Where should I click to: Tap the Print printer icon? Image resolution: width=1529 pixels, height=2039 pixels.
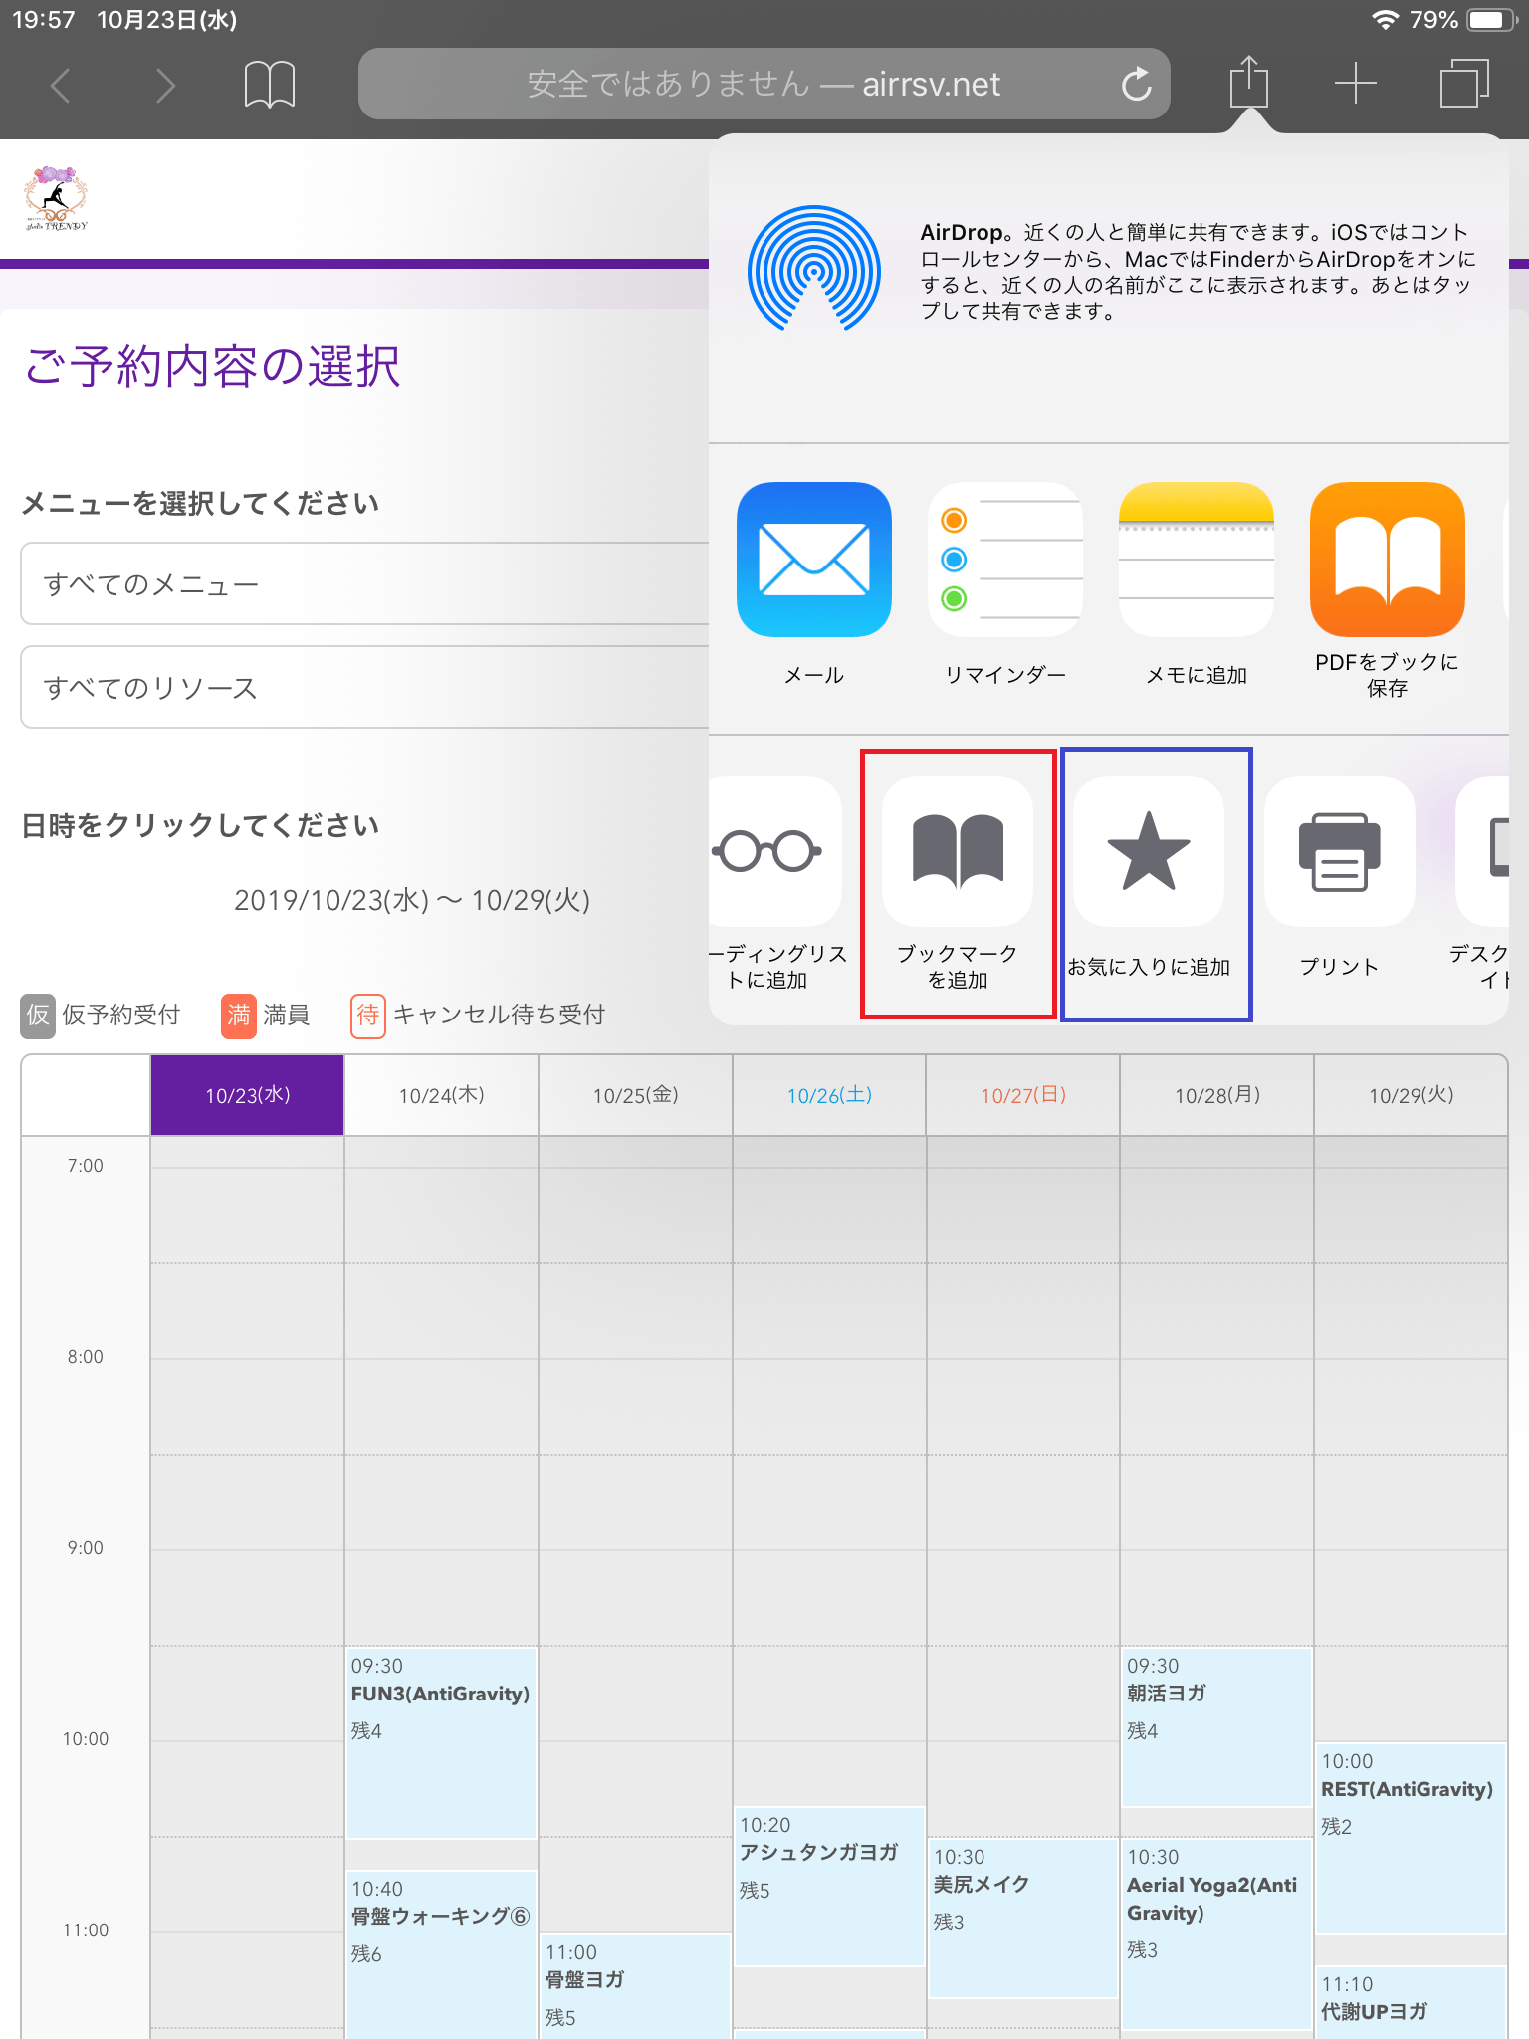click(x=1340, y=851)
